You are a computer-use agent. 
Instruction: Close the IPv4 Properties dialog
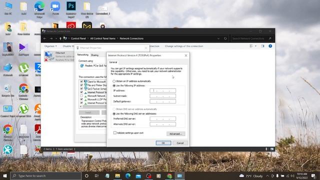185,55
